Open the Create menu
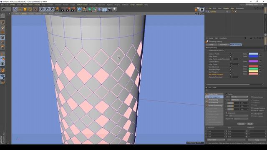267x150 pixels. [x=13, y=5]
